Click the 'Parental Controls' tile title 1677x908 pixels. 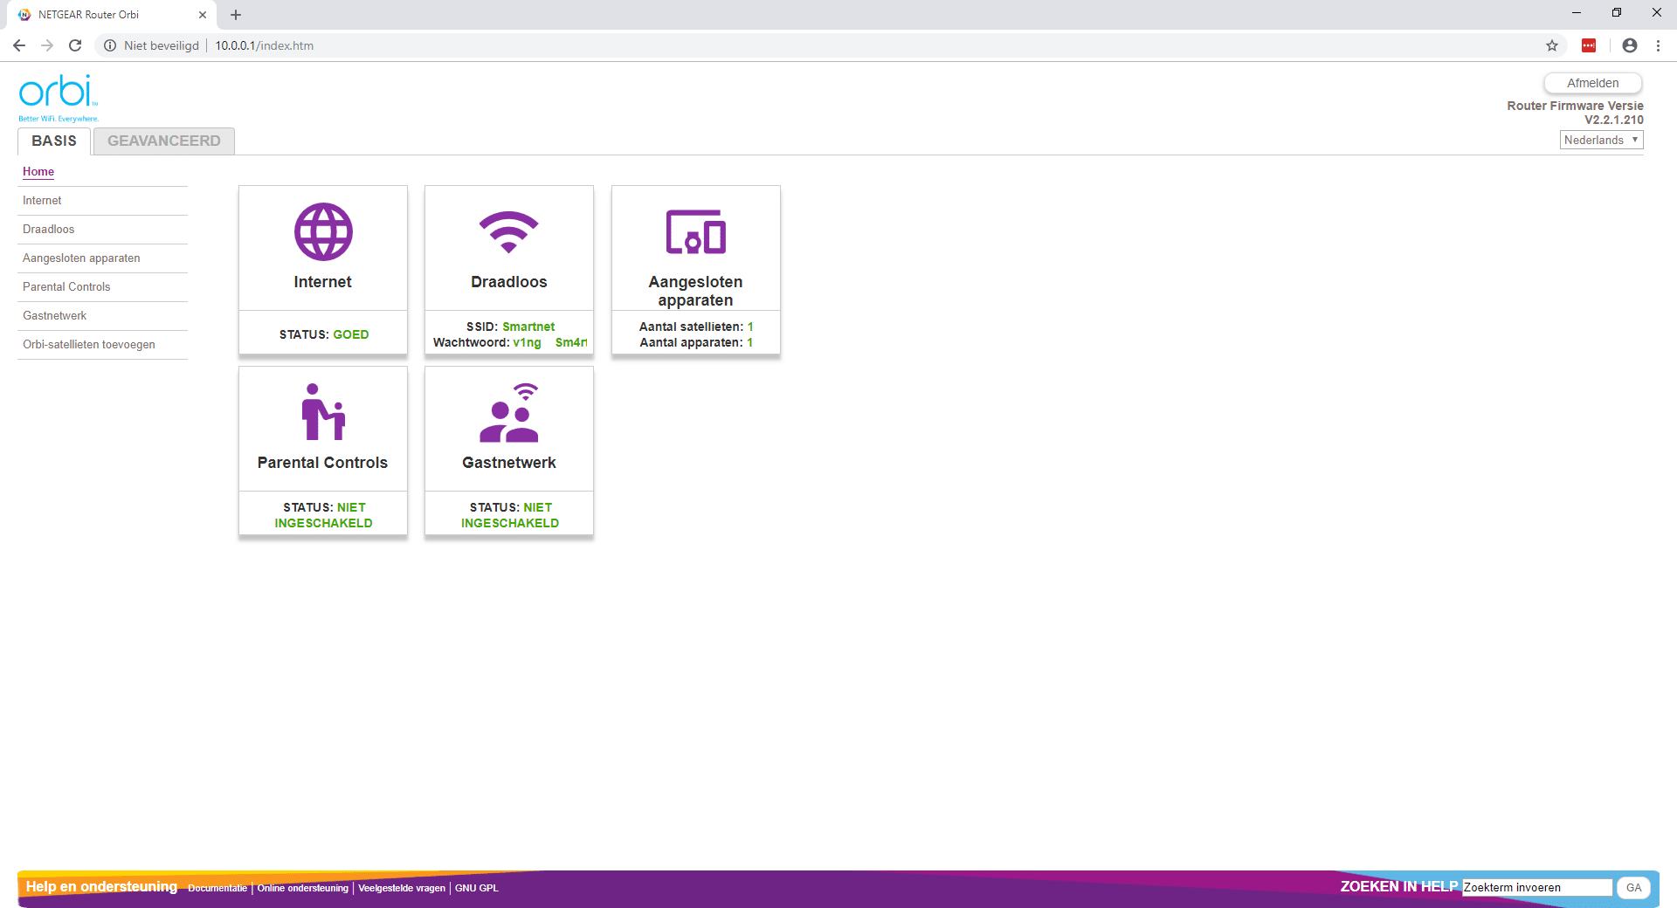coord(323,463)
